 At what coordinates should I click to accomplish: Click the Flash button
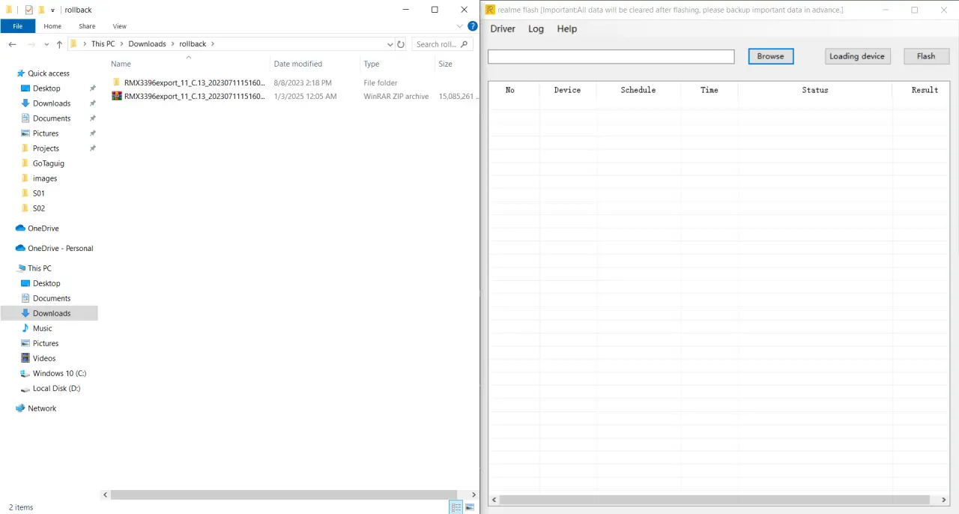(926, 56)
